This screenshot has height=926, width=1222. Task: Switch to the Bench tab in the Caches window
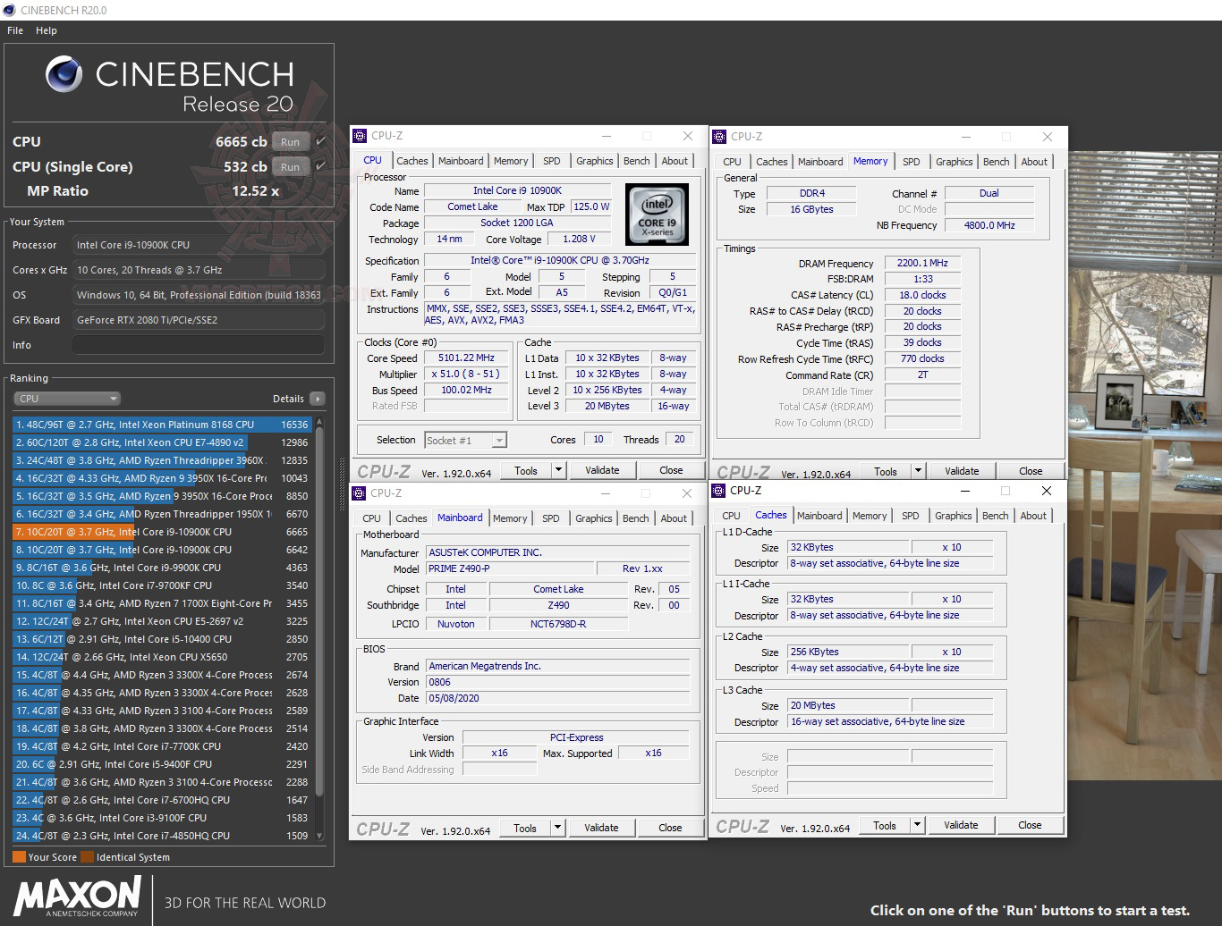[x=995, y=516]
